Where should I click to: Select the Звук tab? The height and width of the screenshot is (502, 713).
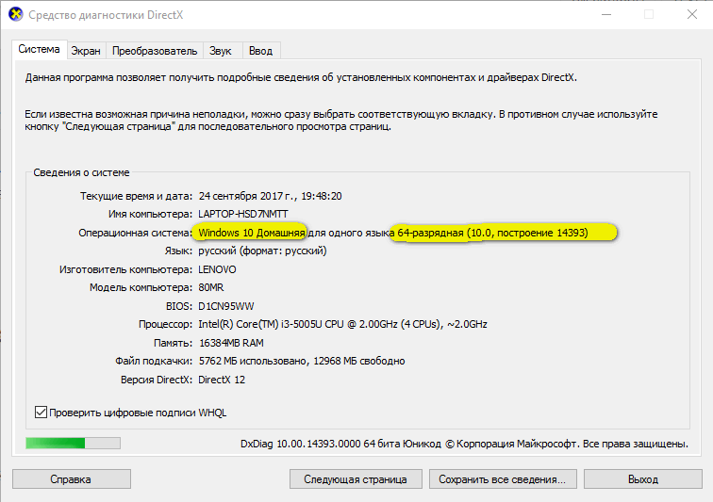tap(221, 51)
